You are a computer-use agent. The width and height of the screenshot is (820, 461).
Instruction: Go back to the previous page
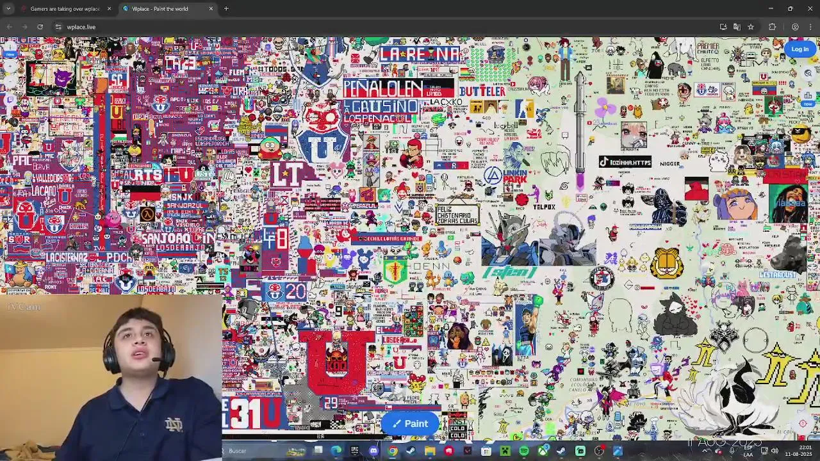10,27
